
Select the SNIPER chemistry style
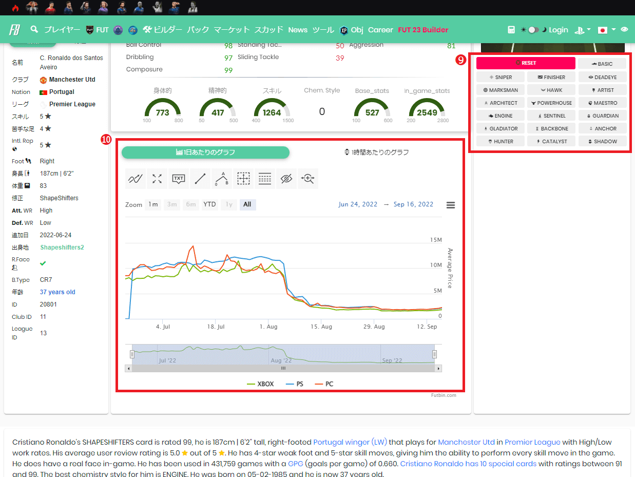pos(501,77)
